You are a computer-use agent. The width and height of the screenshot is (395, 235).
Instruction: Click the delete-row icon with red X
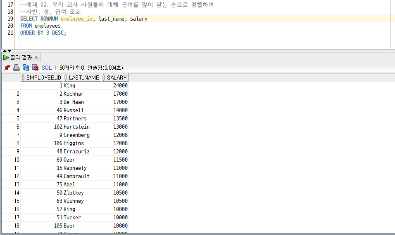point(35,68)
